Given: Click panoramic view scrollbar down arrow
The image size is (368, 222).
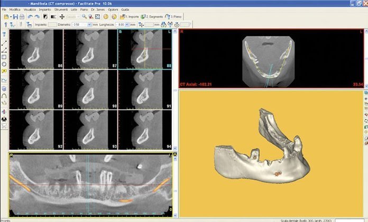Looking at the screenshot, I should (175, 215).
